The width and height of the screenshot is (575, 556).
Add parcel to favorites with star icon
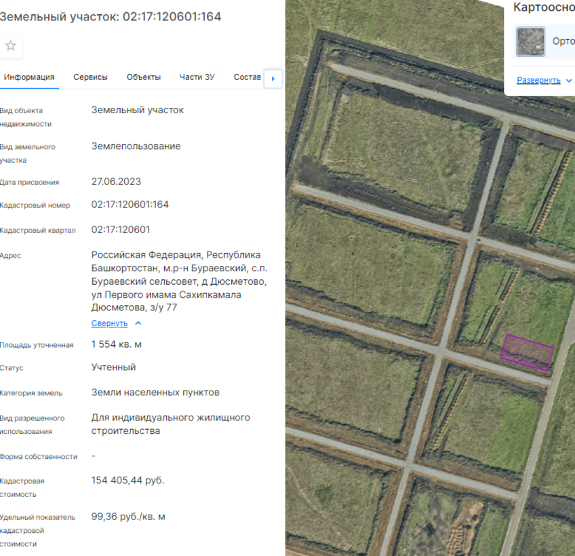[11, 46]
